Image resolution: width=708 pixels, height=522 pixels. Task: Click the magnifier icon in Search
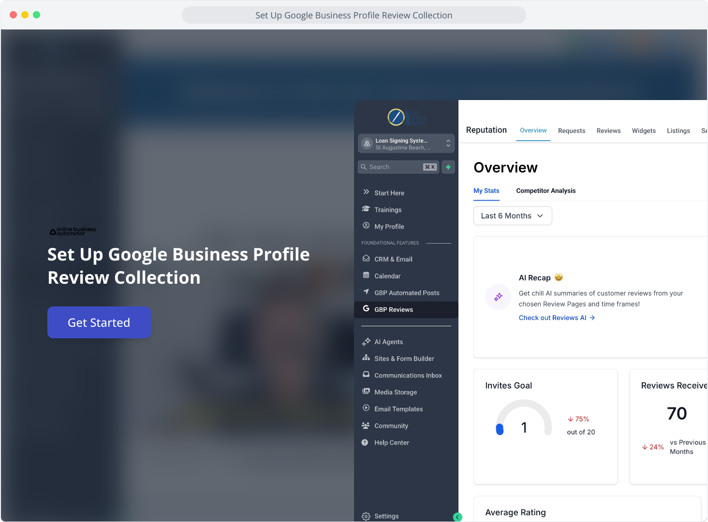[364, 167]
